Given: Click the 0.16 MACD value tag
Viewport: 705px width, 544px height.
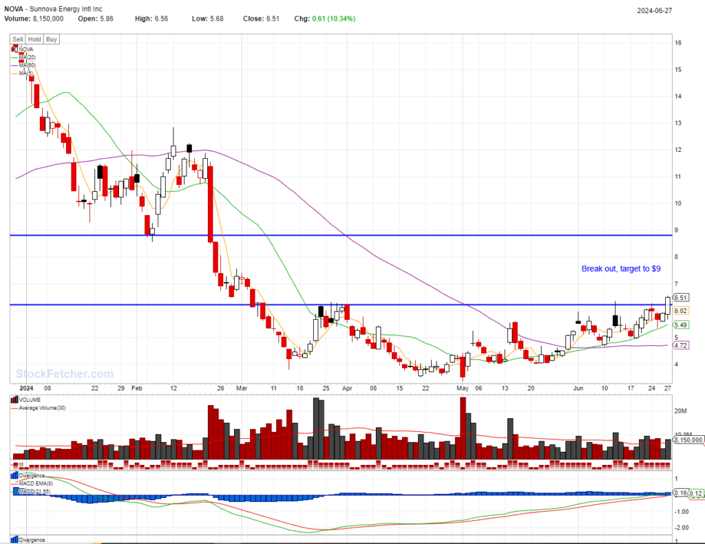Looking at the screenshot, I should 681,493.
